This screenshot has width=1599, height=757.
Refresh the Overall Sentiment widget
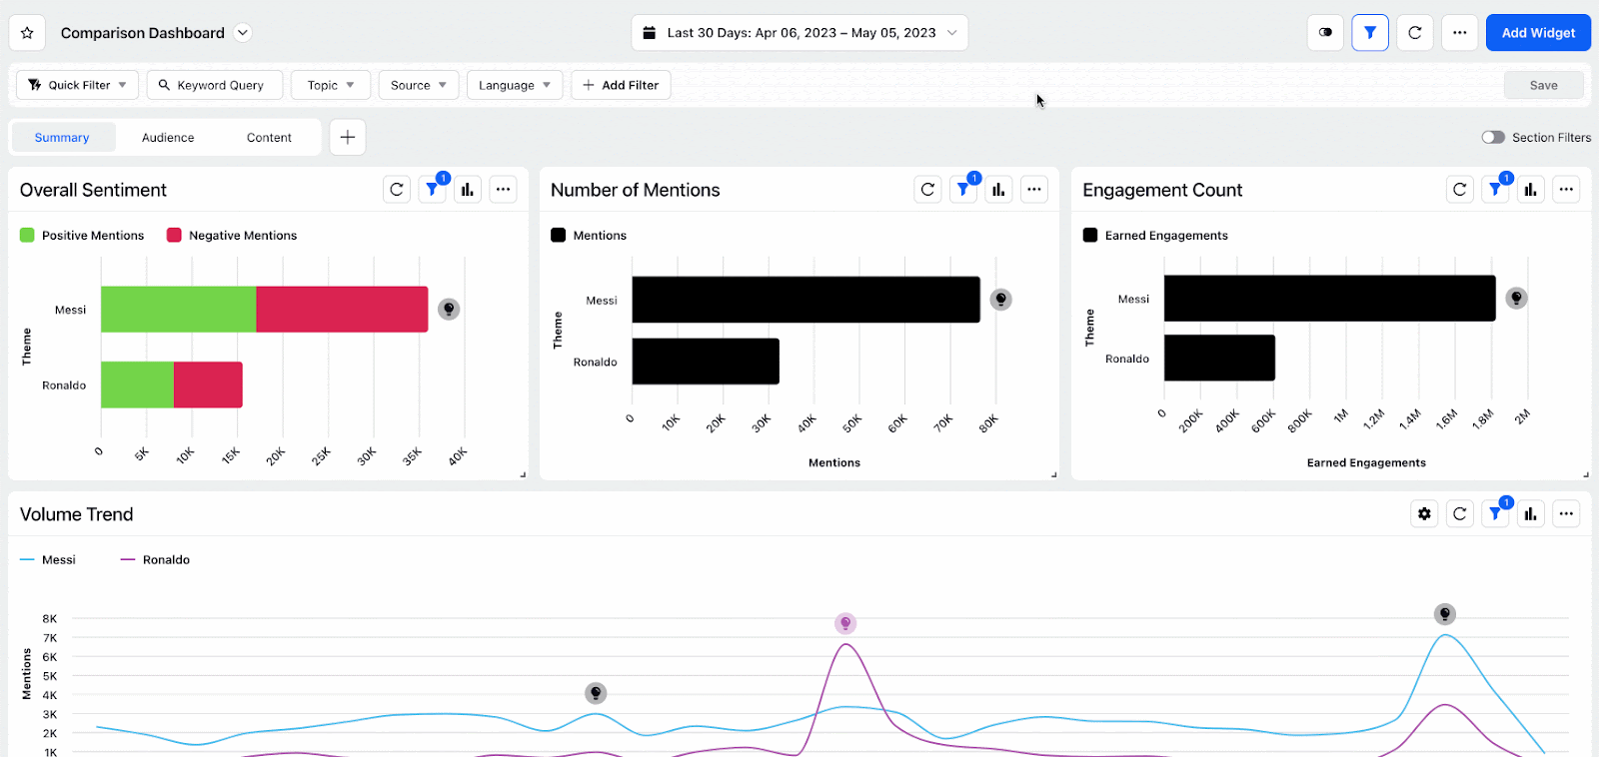(397, 190)
